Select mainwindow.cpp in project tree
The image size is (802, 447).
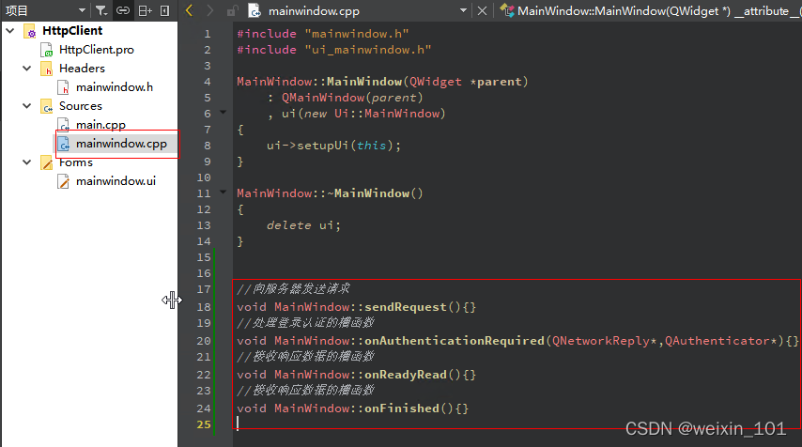coord(121,144)
